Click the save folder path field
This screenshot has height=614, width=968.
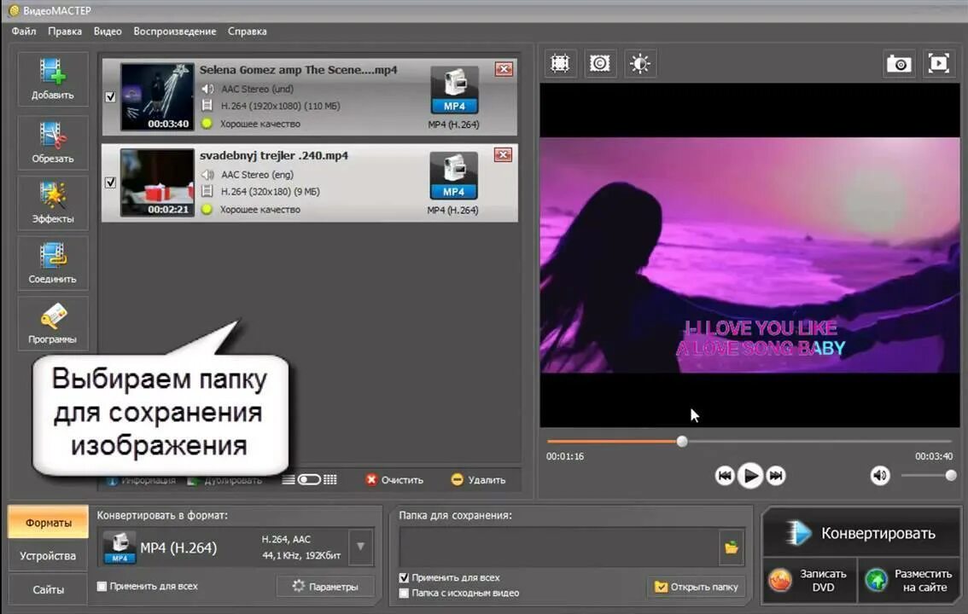point(560,547)
